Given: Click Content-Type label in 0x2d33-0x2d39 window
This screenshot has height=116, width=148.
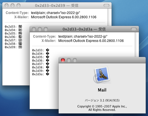Looking at the screenshot, I should 17,13.
